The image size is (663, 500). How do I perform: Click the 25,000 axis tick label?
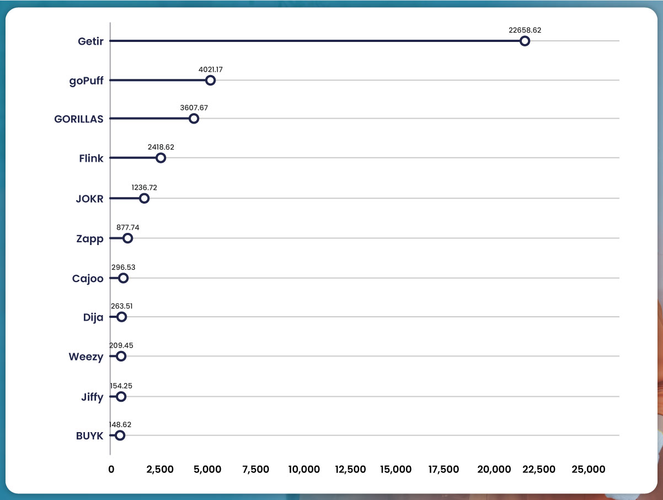tap(589, 470)
